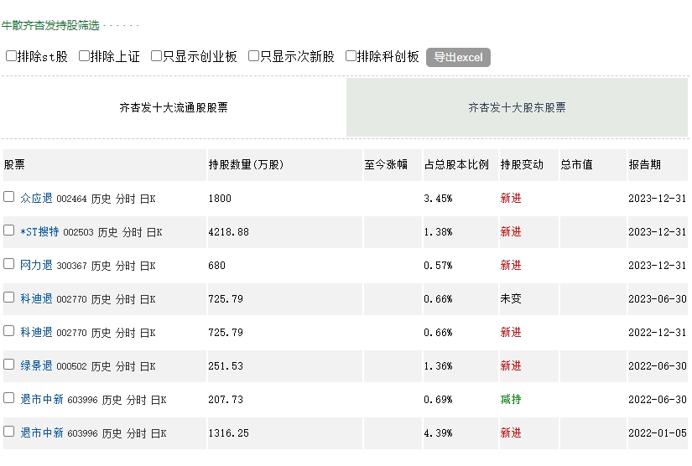Click the 持股数量(万股) column header

(247, 165)
